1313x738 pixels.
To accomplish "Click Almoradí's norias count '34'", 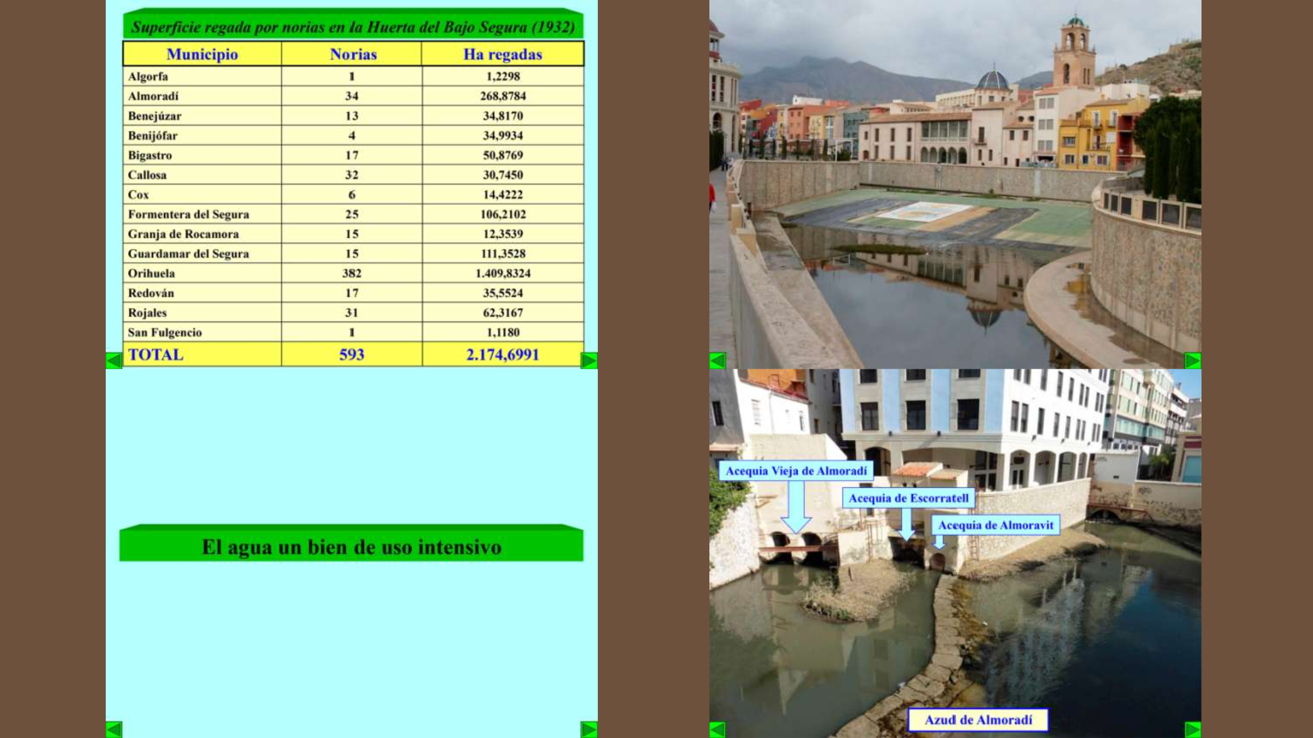I will (352, 96).
